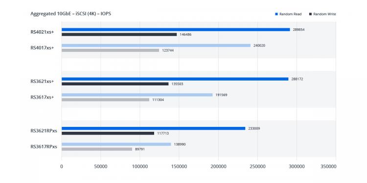
Task: Click the dark Random Write legend square
Action: pos(310,14)
